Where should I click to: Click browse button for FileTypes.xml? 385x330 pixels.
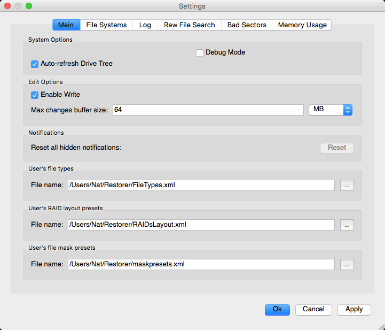point(347,186)
